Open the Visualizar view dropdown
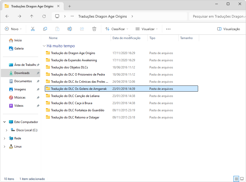The height and width of the screenshot is (182, 246). pyautogui.click(x=147, y=29)
